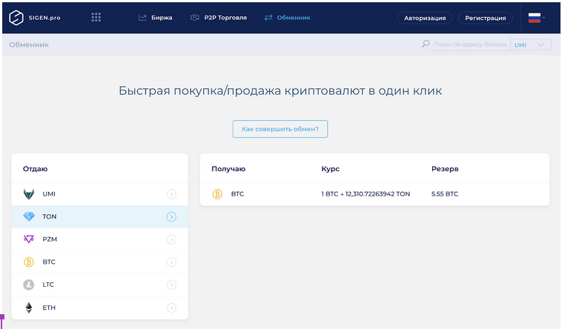Select the BTC row arrow in Отдаю list
562x329 pixels.
(x=171, y=262)
